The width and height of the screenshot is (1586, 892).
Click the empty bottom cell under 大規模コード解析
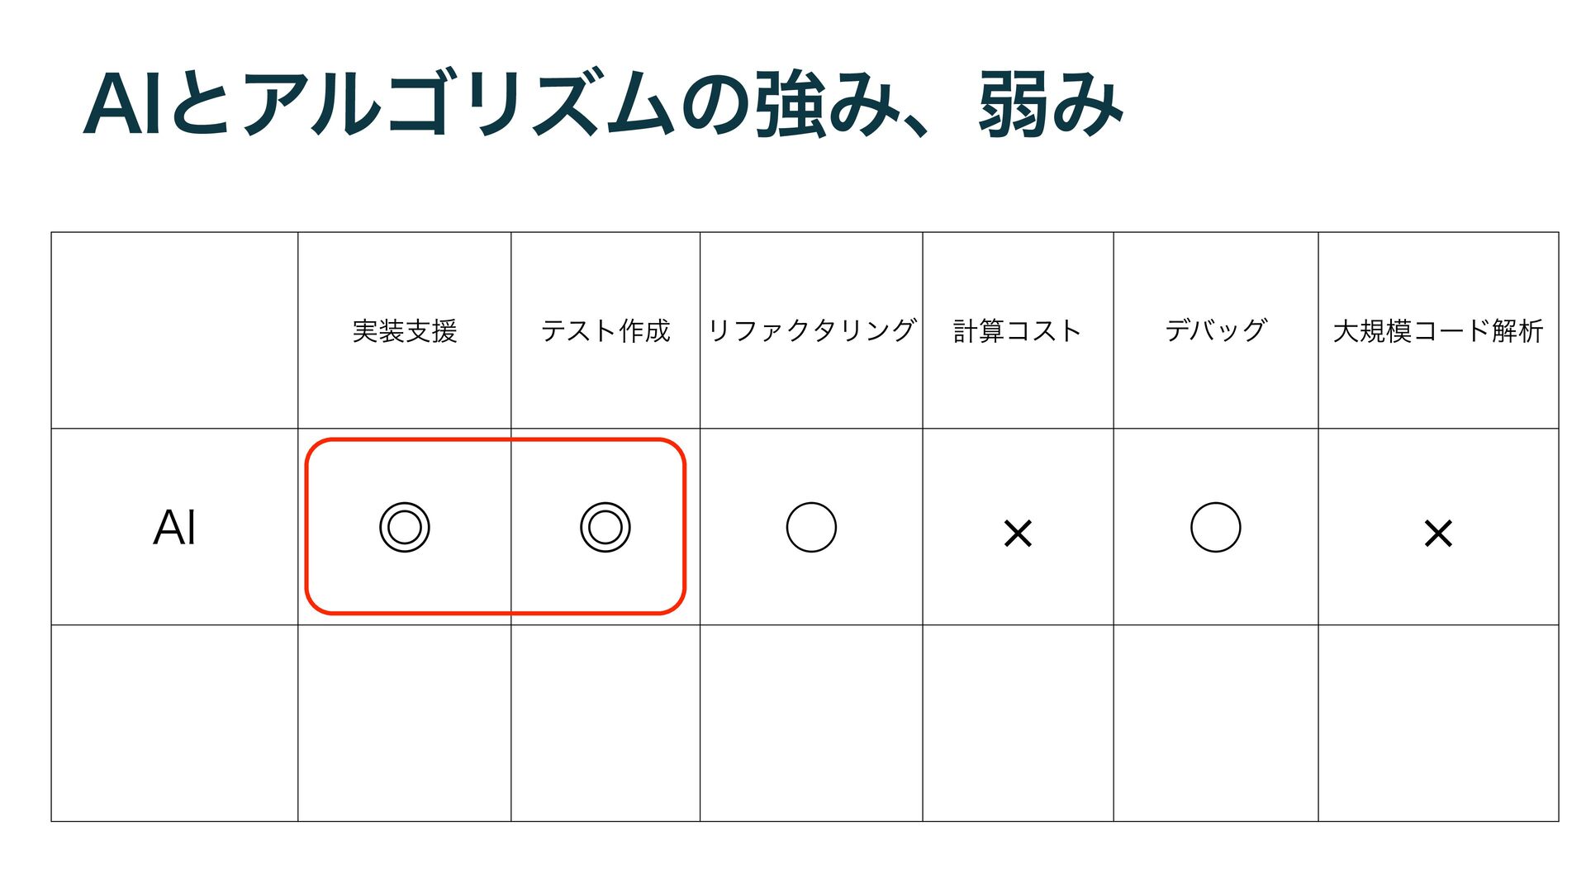1438,723
